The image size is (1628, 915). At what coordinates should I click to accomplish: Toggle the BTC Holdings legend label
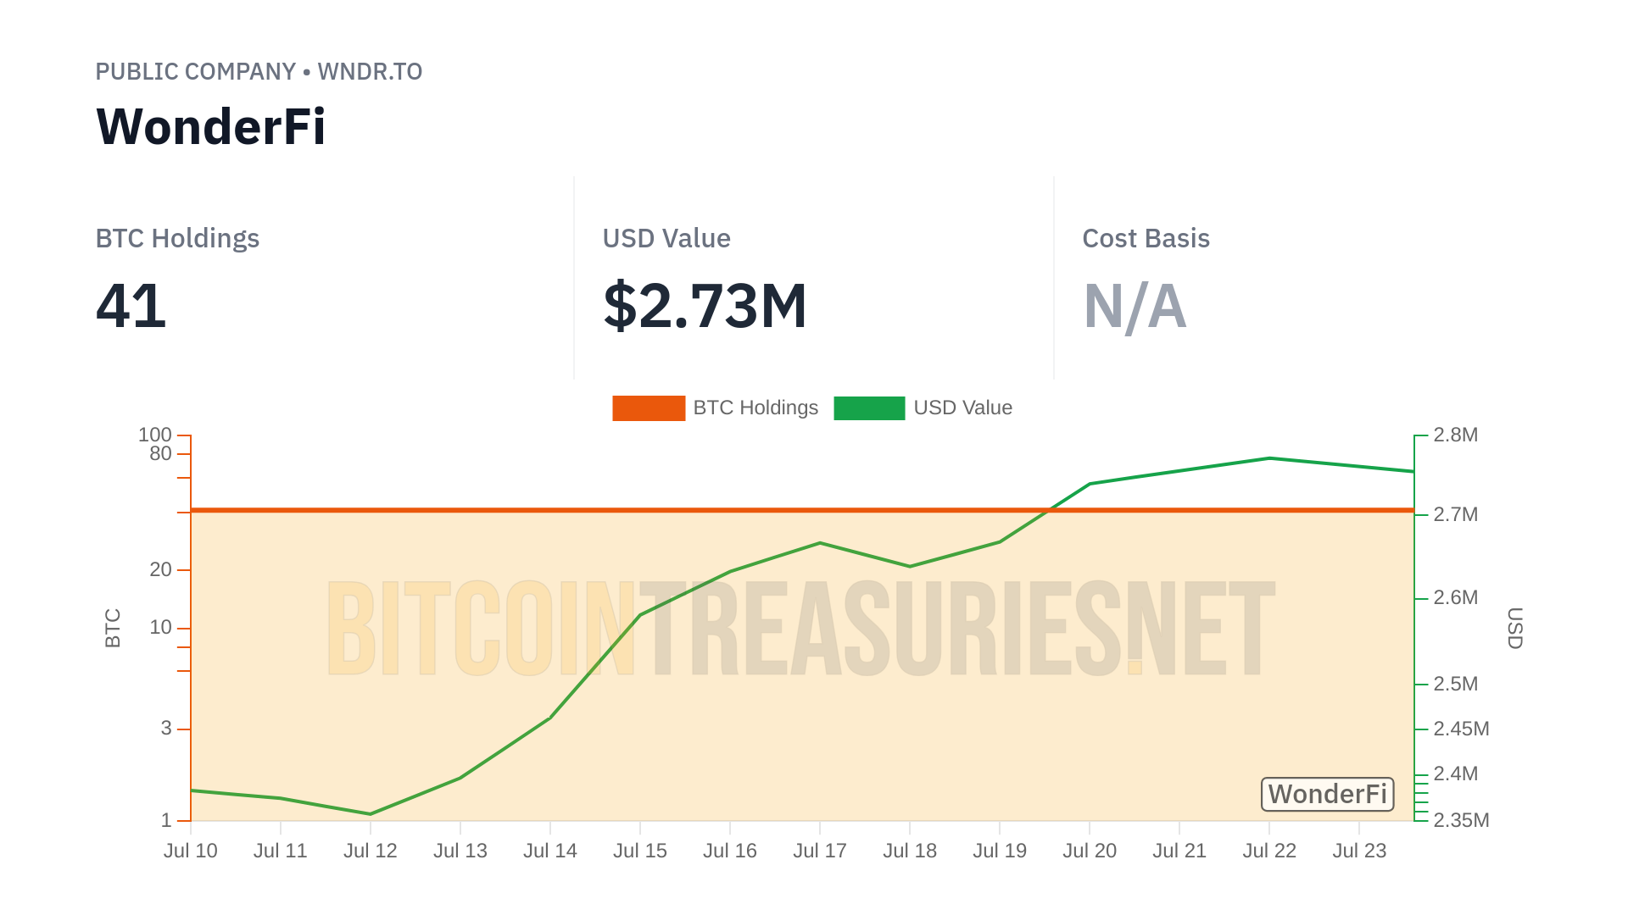point(755,408)
